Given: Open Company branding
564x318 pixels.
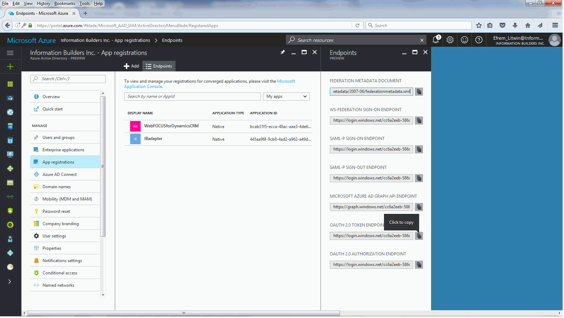Looking at the screenshot, I should coord(65,224).
